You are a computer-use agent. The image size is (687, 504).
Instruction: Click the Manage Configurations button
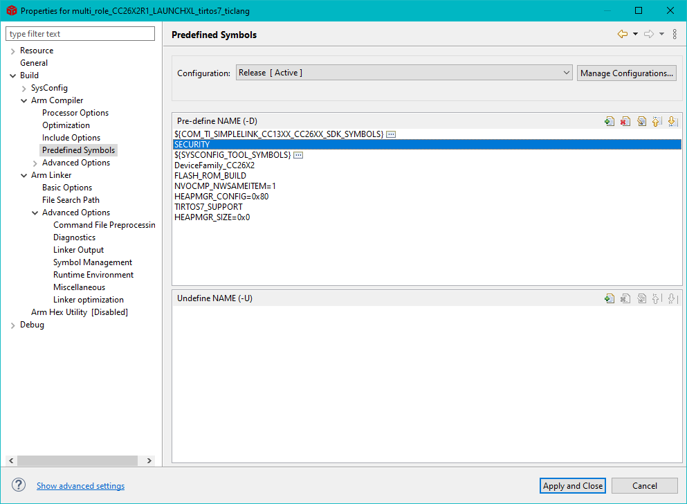(626, 73)
